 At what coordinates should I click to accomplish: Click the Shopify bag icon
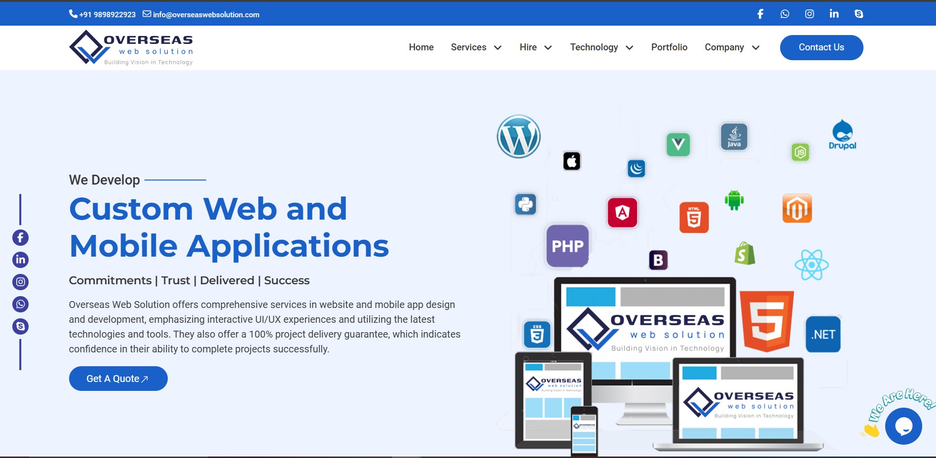pyautogui.click(x=745, y=253)
